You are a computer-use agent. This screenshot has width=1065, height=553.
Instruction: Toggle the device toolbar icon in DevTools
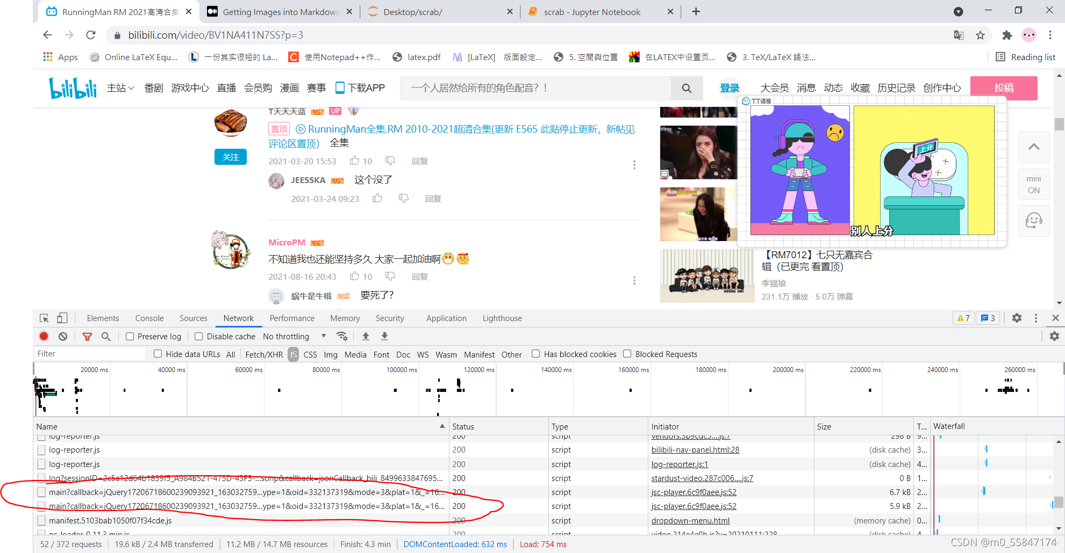point(62,318)
